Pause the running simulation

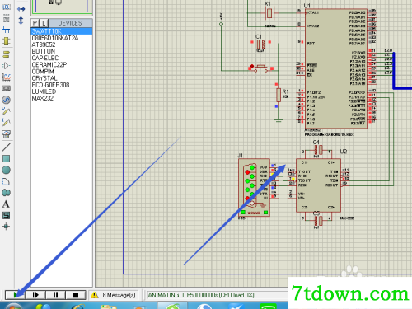point(55,295)
